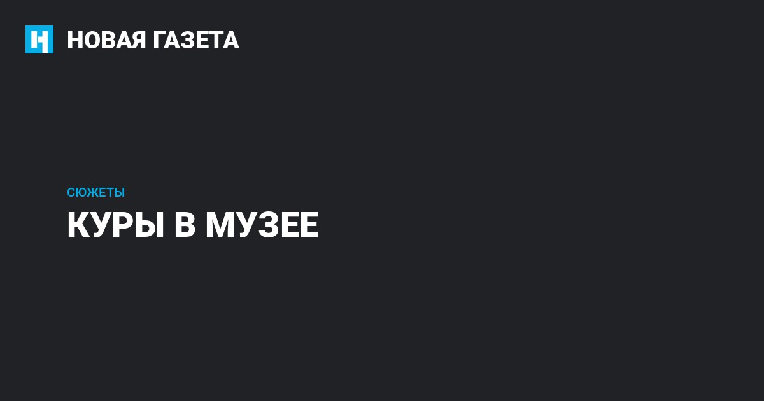Open the homepage via the «НОВАЯ ГАЗЕТА» title
Image resolution: width=764 pixels, height=401 pixels.
153,40
